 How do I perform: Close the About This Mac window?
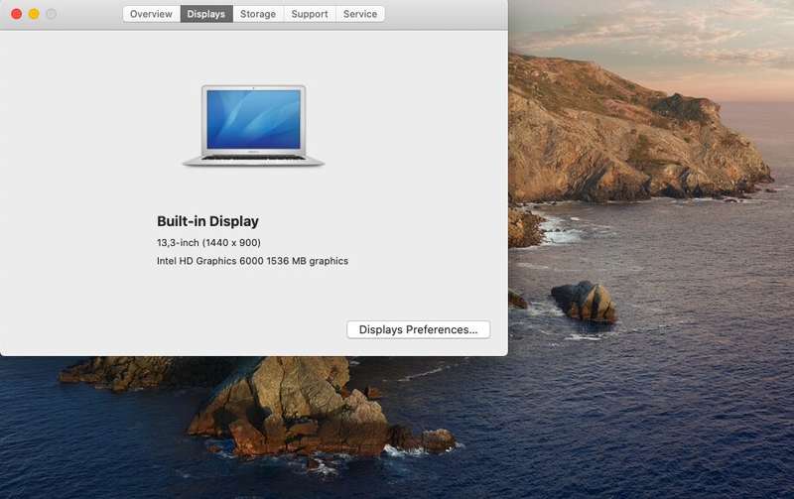point(16,14)
